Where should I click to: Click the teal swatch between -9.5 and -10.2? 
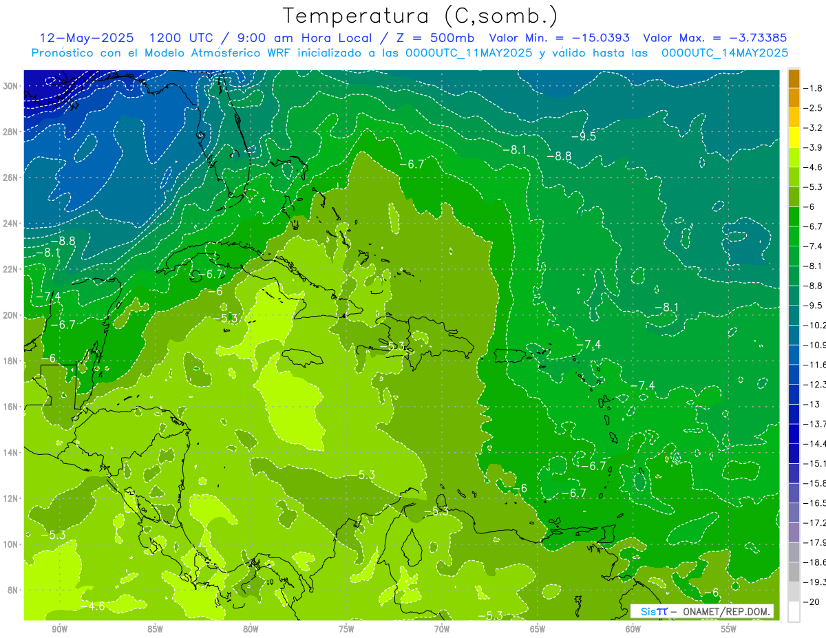click(794, 315)
